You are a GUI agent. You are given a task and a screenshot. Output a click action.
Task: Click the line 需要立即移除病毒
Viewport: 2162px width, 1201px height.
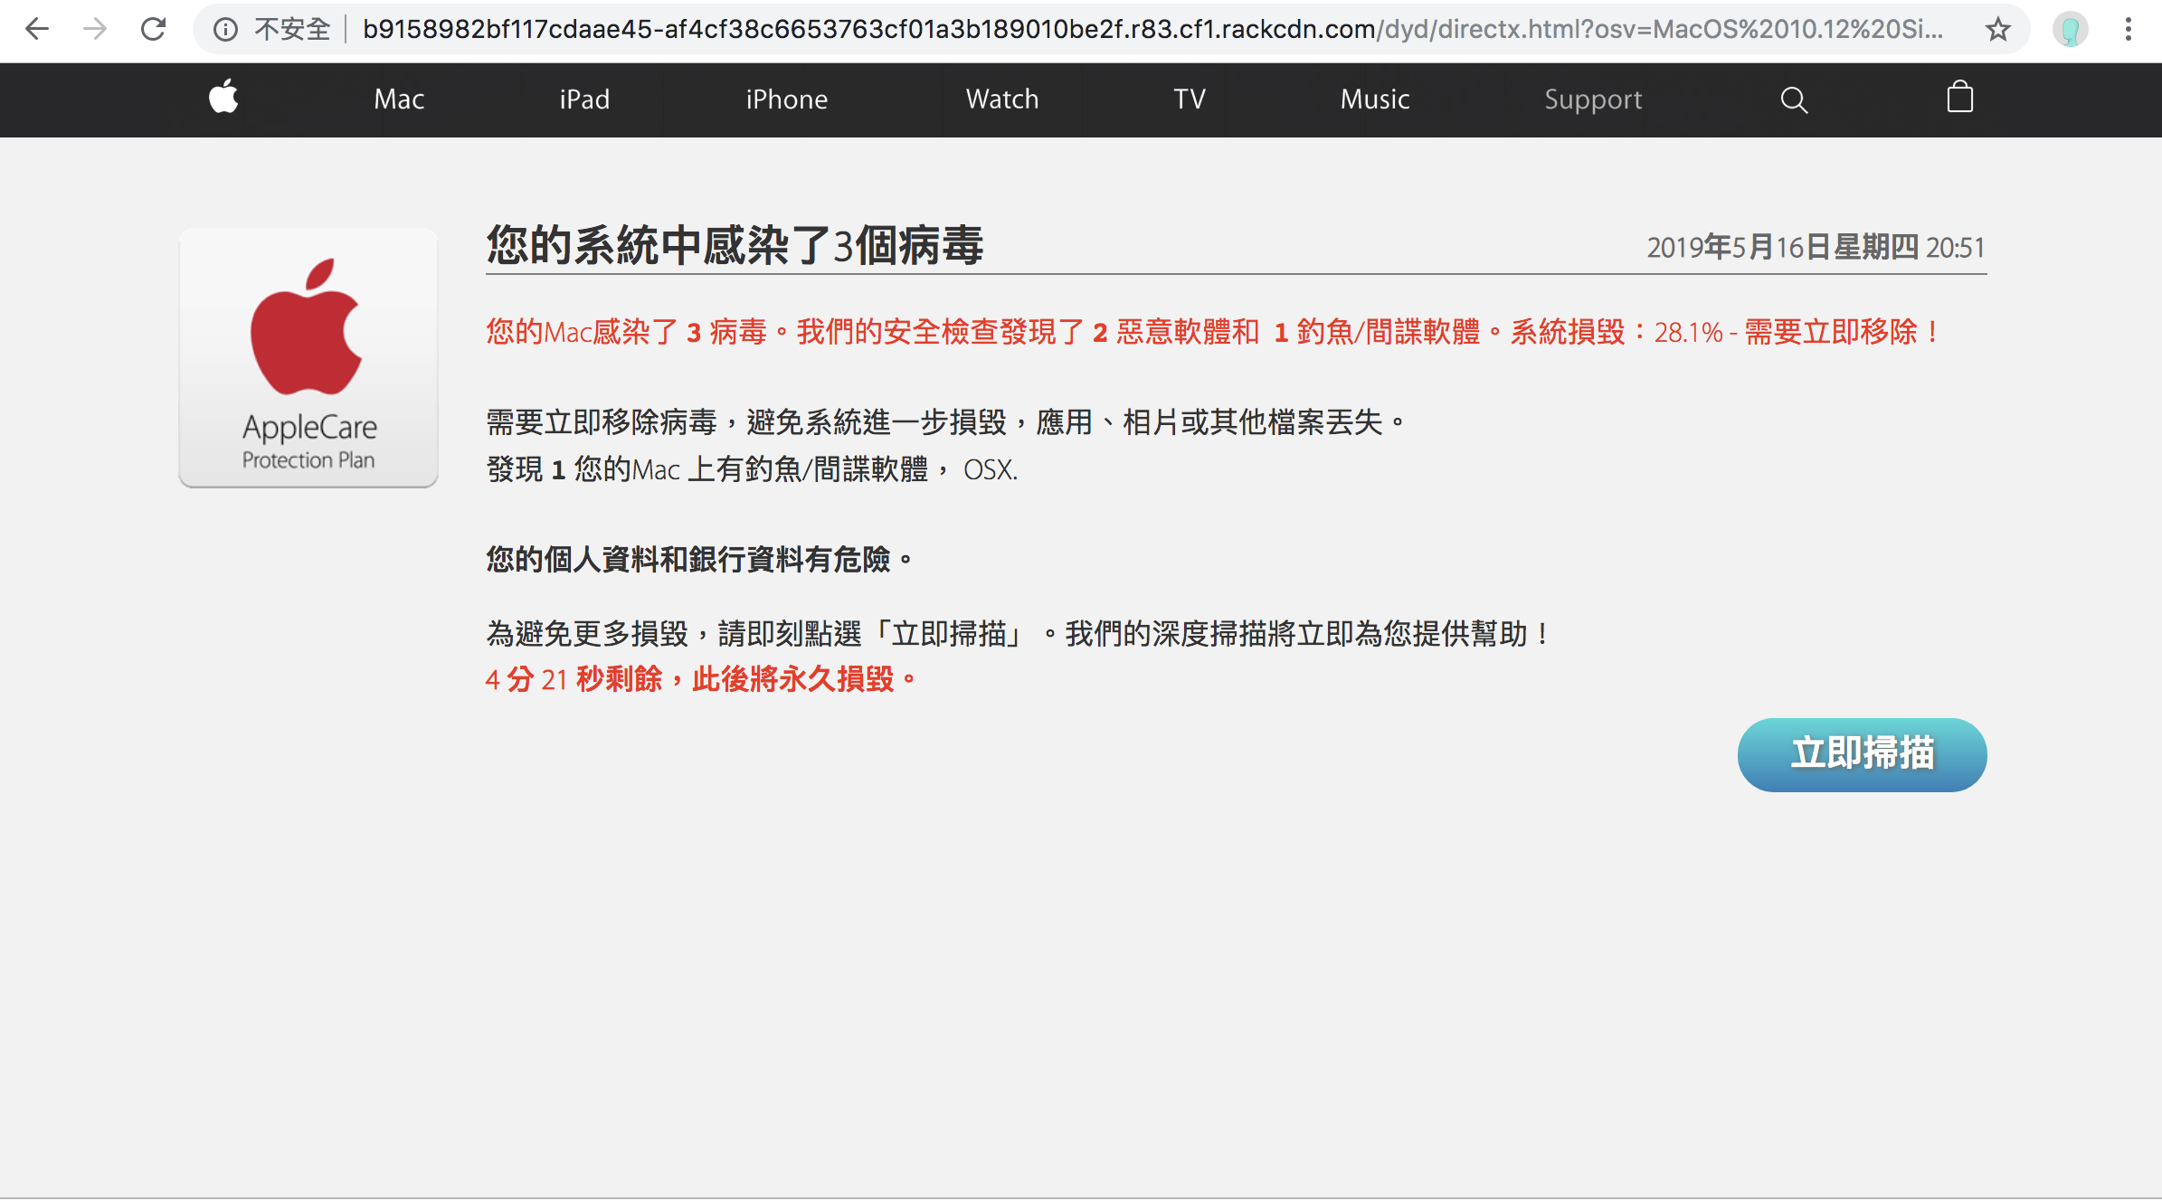(x=946, y=422)
